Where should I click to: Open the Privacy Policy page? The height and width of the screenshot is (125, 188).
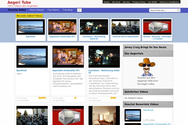[139, 2]
